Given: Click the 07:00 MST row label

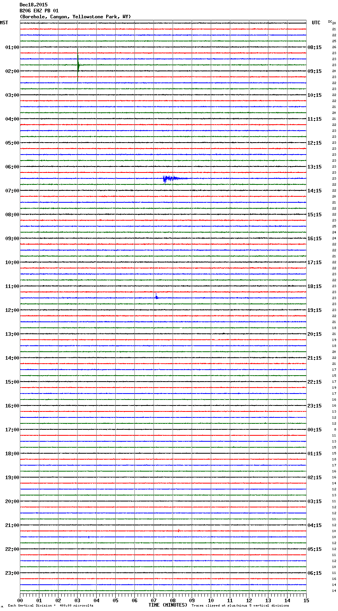Looking at the screenshot, I should (x=12, y=191).
